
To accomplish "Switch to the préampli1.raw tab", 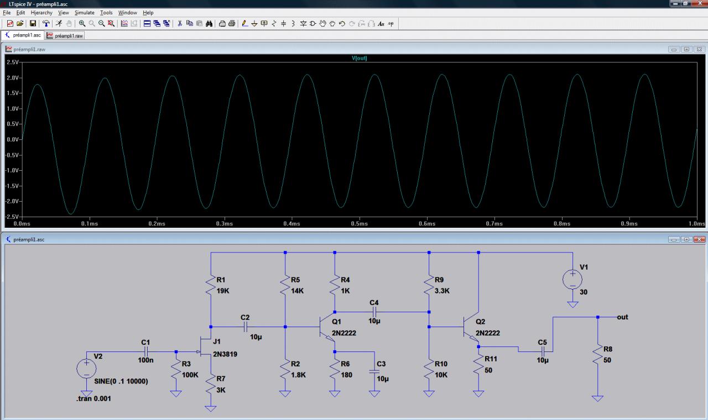I will [65, 35].
